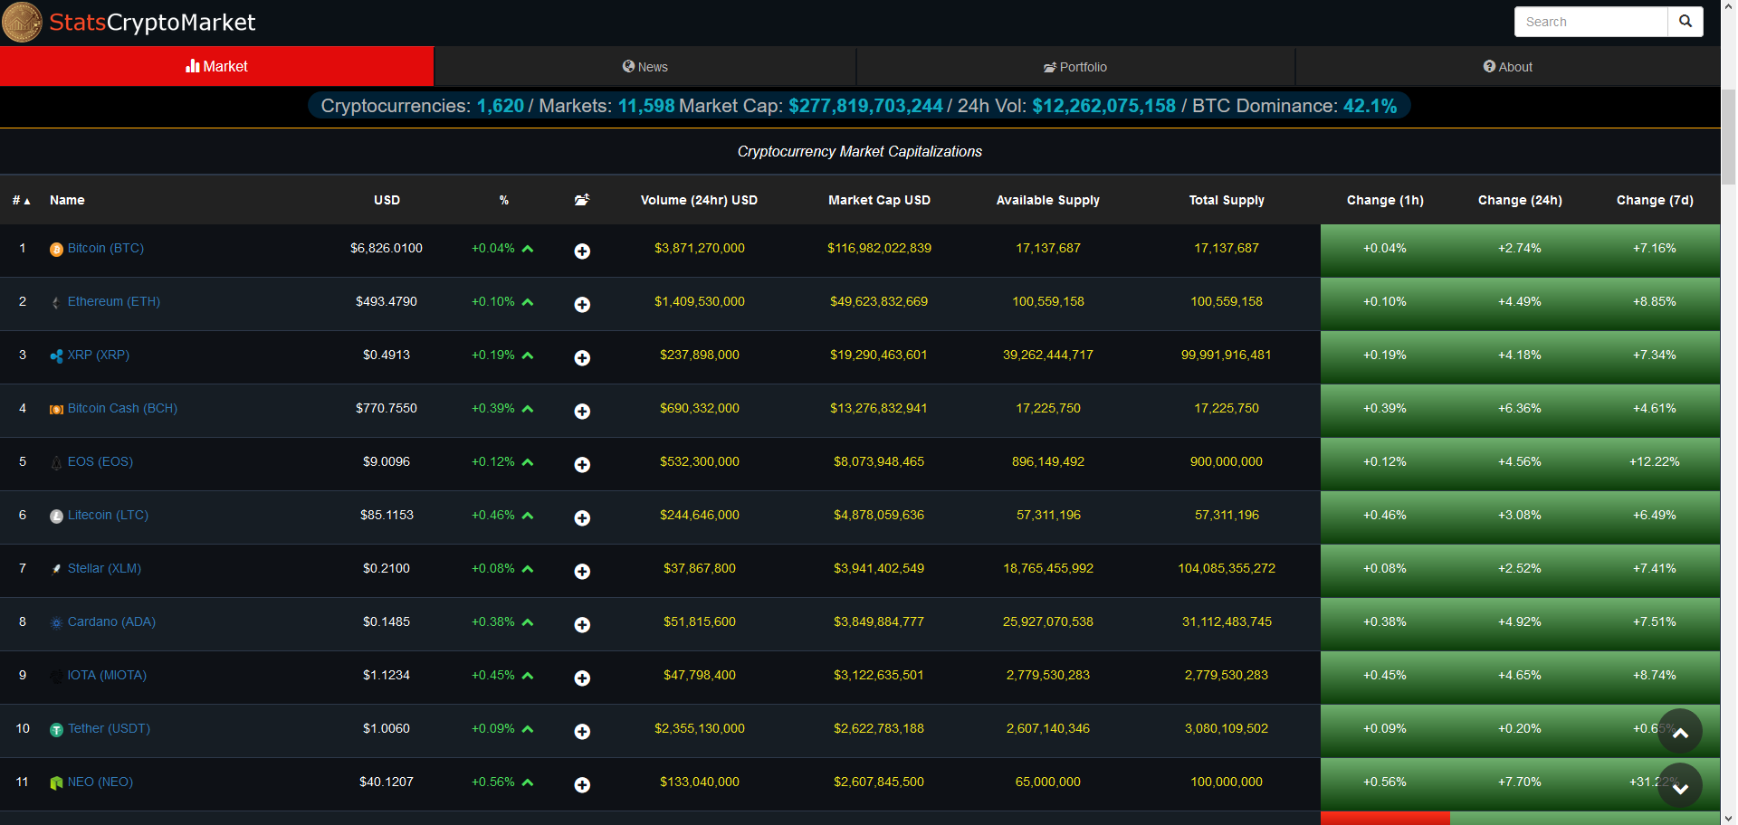Click Ethereum market cap $49,623,832,669
The width and height of the screenshot is (1738, 825).
tap(879, 301)
